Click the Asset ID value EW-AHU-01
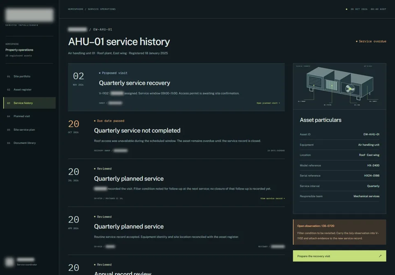The width and height of the screenshot is (395, 275). tap(371, 134)
